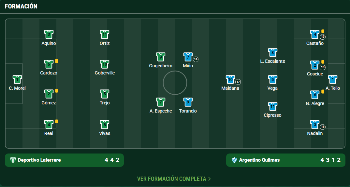Click Maidana's number 10 blue jersey

click(230, 79)
